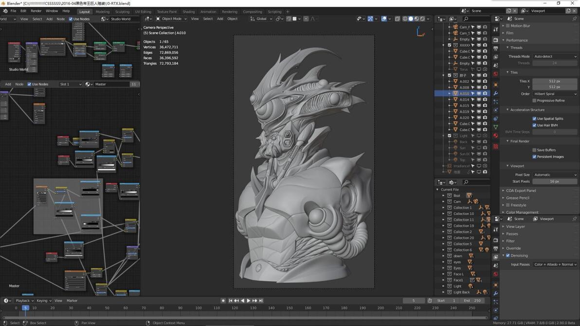Open the Render menu in top bar
580x326 pixels.
[36, 11]
